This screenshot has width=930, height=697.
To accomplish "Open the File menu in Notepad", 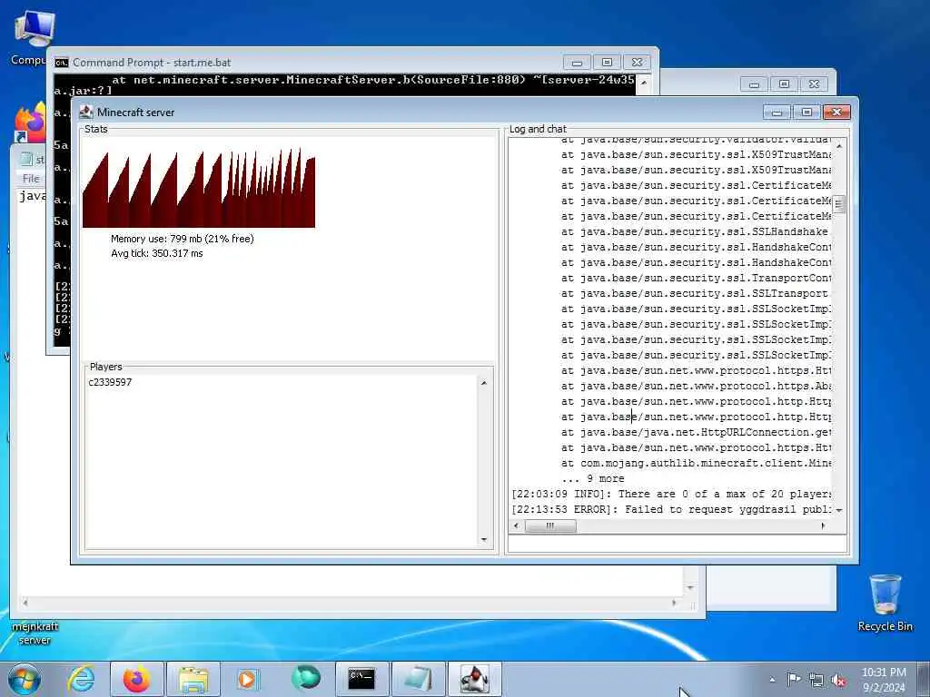I will pyautogui.click(x=31, y=178).
